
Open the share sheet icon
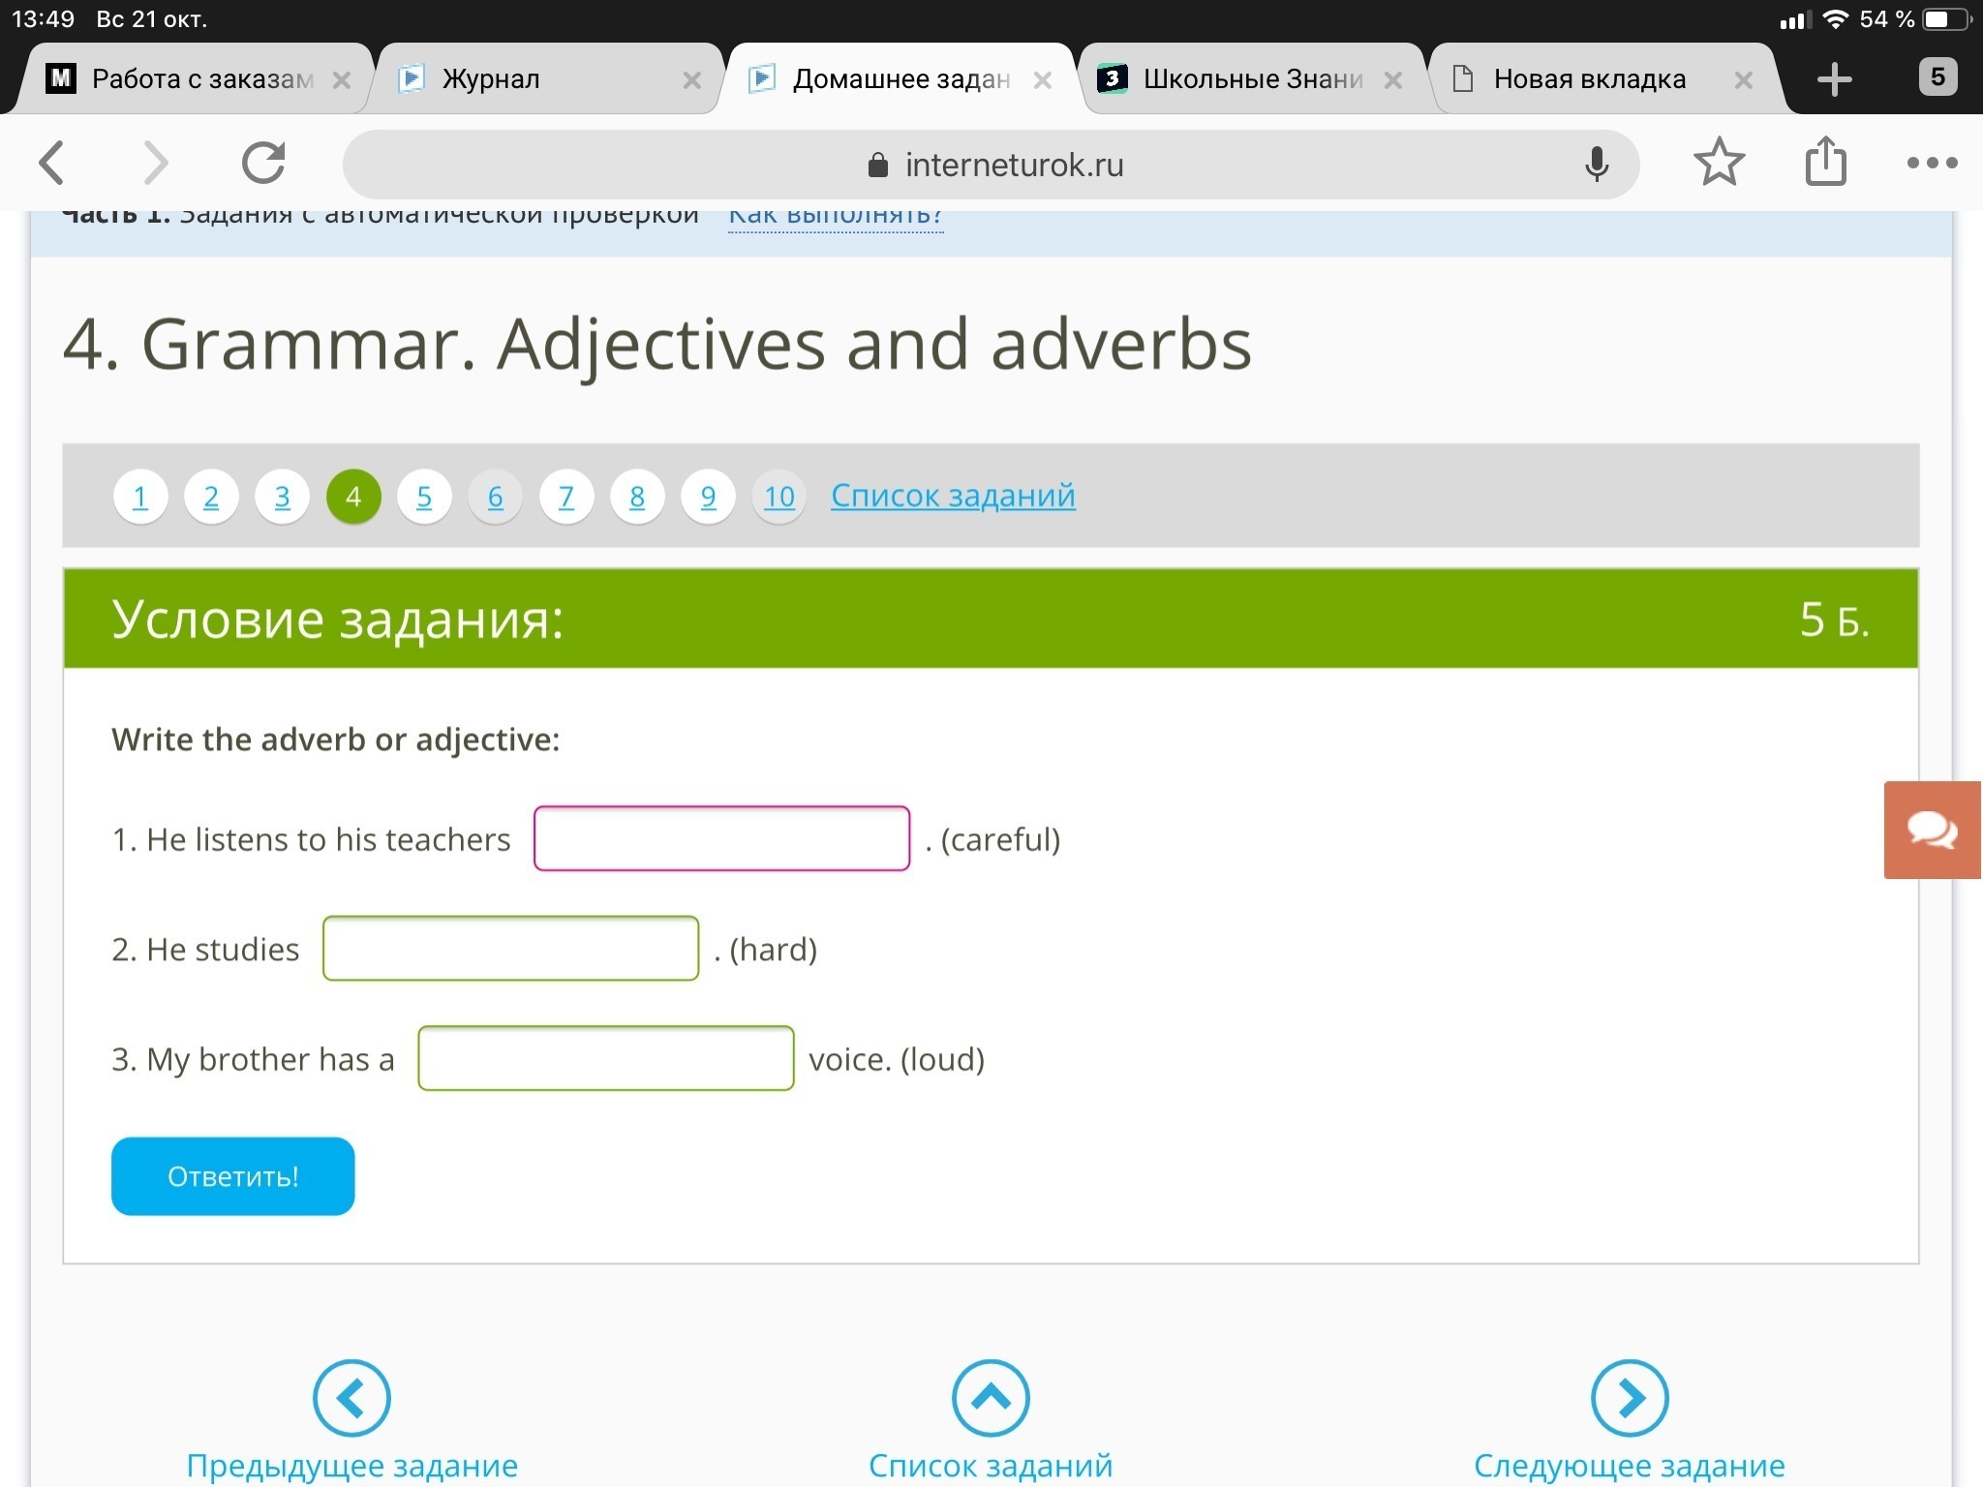pyautogui.click(x=1825, y=161)
